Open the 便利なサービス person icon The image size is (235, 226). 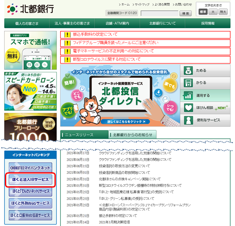[x=188, y=120]
